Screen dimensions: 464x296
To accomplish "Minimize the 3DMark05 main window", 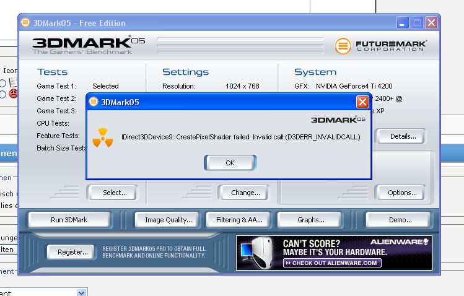I will pyautogui.click(x=403, y=23).
